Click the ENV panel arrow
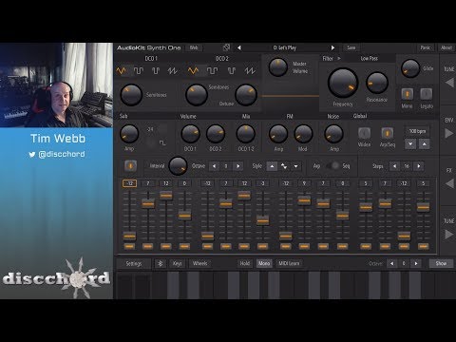 click(449, 133)
